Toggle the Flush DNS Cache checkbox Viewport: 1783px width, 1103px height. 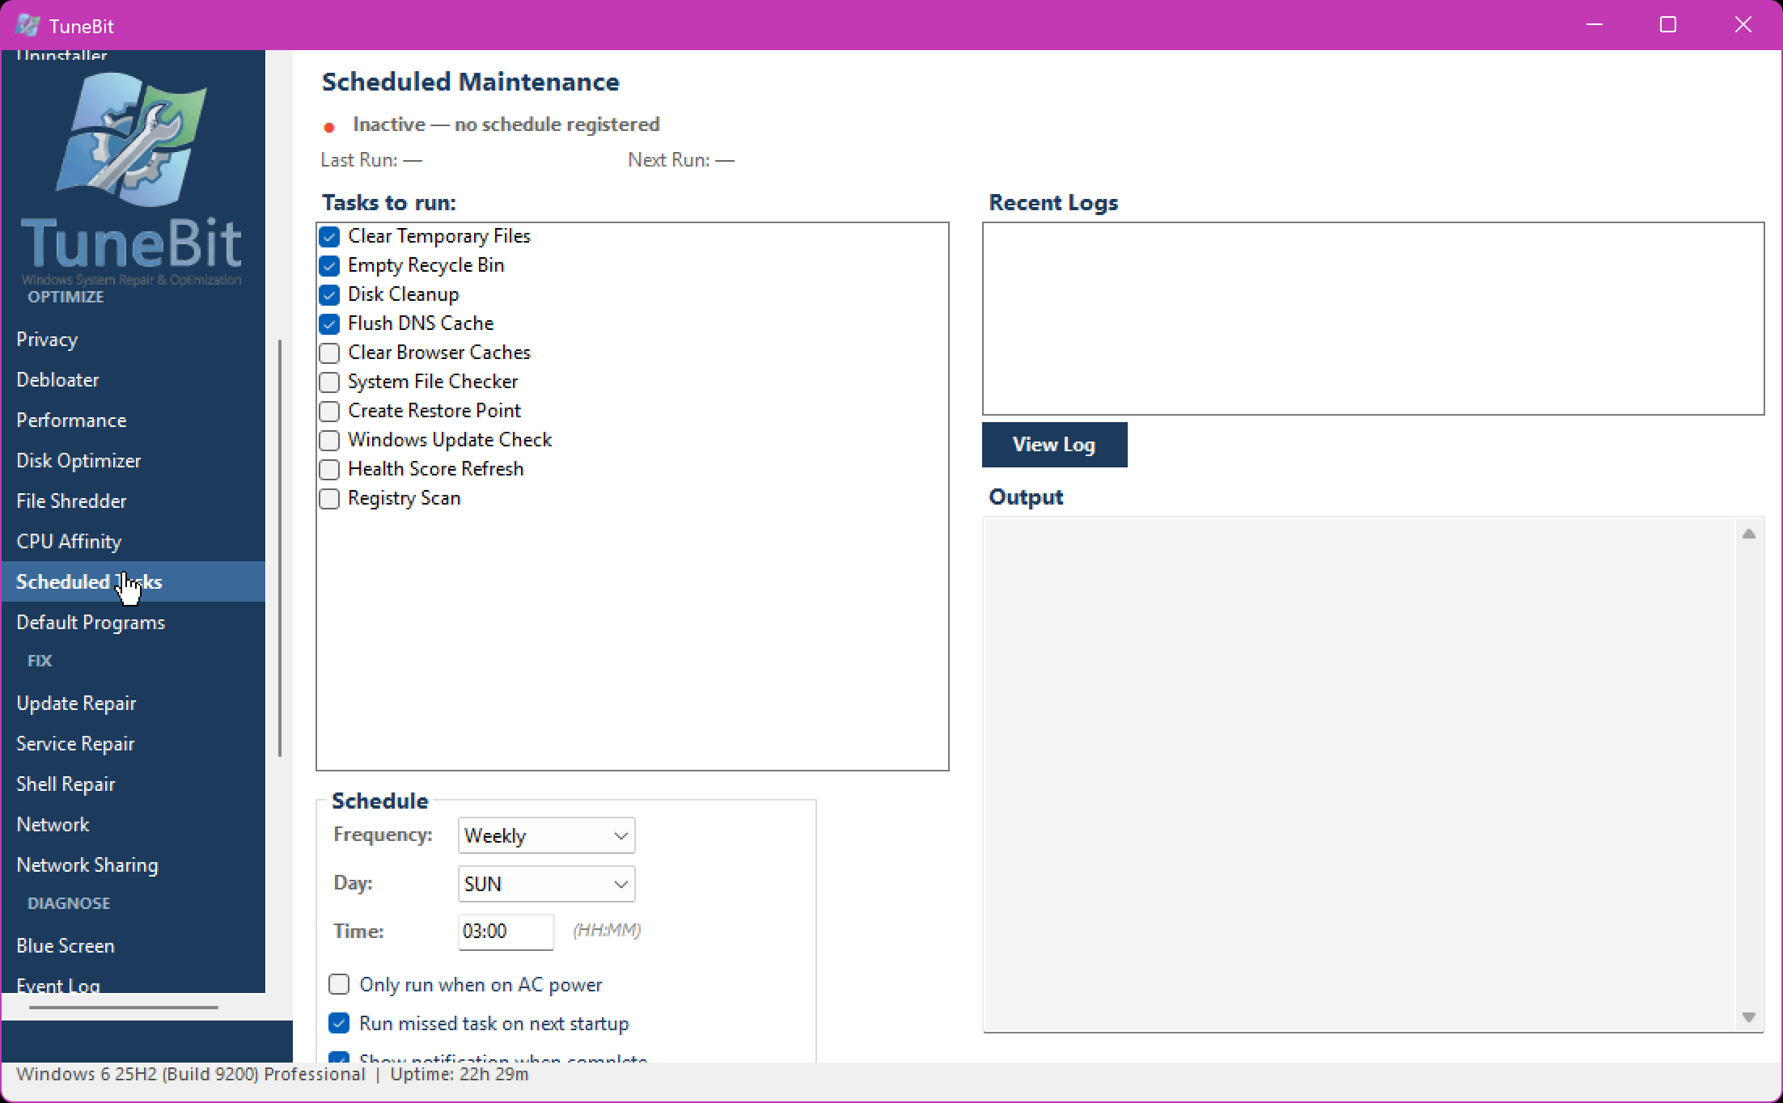click(x=329, y=324)
